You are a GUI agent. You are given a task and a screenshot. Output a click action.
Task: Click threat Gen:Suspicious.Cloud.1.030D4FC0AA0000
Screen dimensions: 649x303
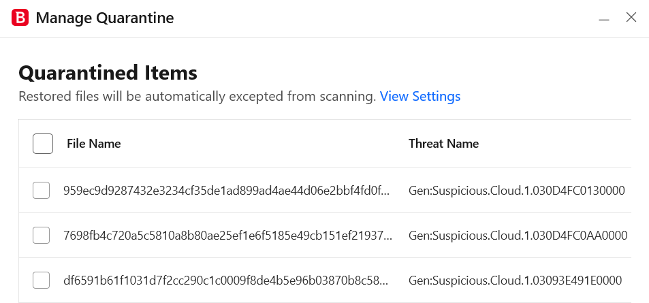pyautogui.click(x=518, y=236)
